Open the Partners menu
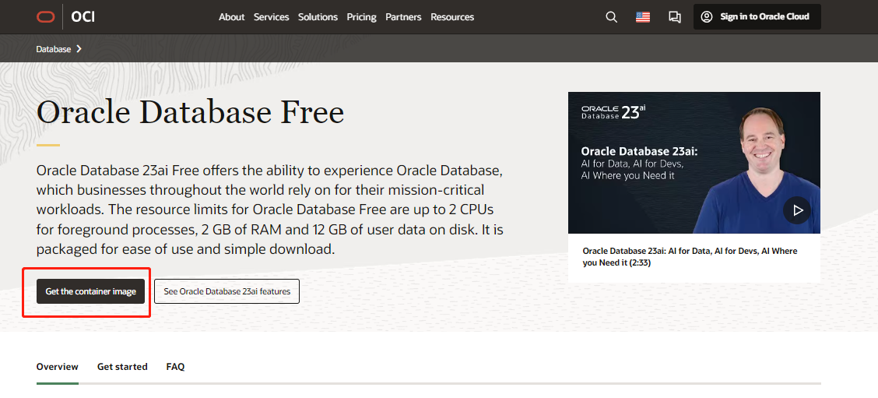This screenshot has width=878, height=398. 403,17
